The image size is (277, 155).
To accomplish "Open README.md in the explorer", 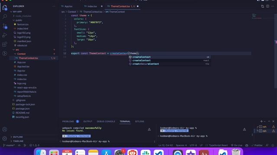I will click(23, 113).
